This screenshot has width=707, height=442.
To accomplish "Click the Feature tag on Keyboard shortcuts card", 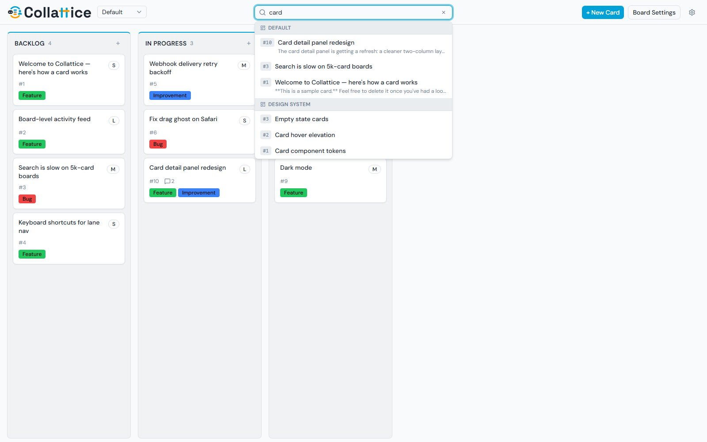I will tap(32, 254).
